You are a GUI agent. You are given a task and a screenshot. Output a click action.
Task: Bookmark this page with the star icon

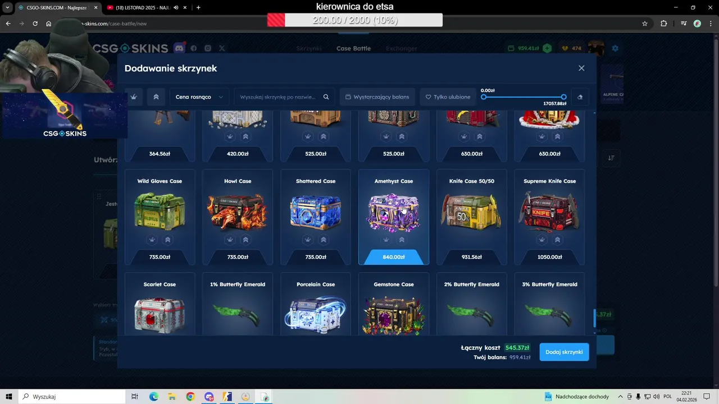[645, 24]
